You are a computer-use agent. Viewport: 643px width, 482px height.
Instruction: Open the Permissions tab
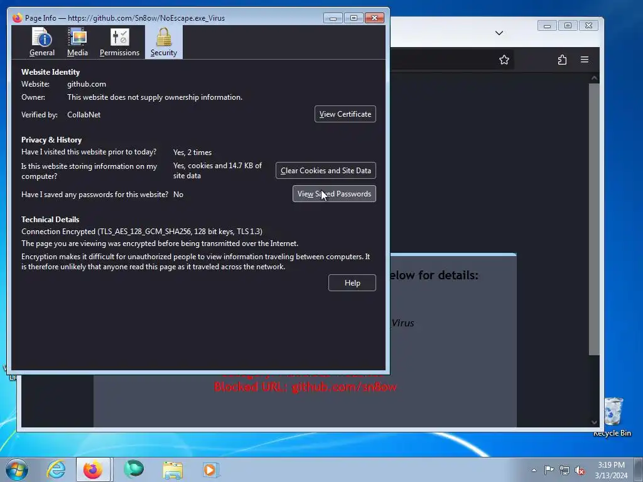tap(119, 42)
